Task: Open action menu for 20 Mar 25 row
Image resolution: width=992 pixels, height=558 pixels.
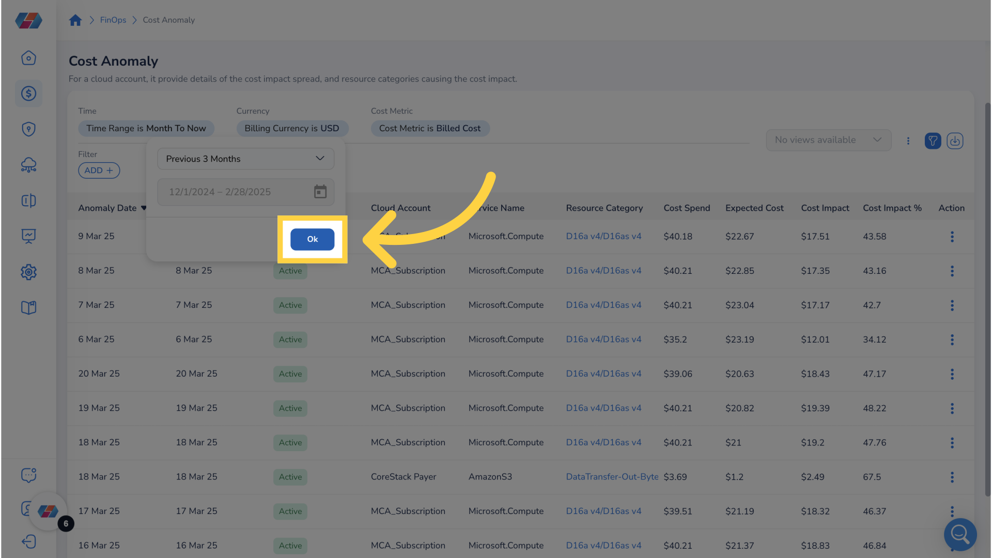Action: (952, 374)
